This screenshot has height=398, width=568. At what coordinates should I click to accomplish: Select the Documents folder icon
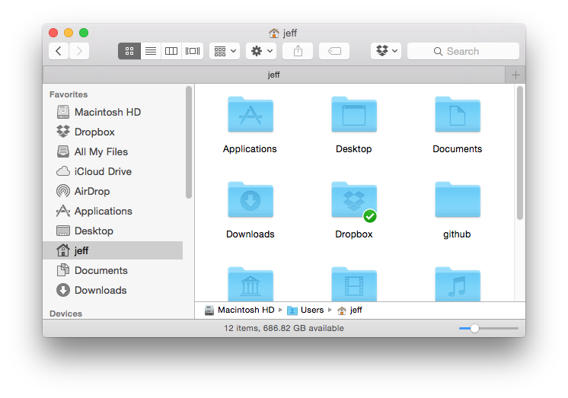pyautogui.click(x=458, y=114)
